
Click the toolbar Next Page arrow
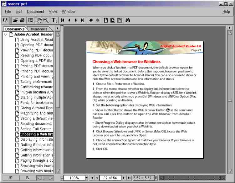[x=76, y=20]
